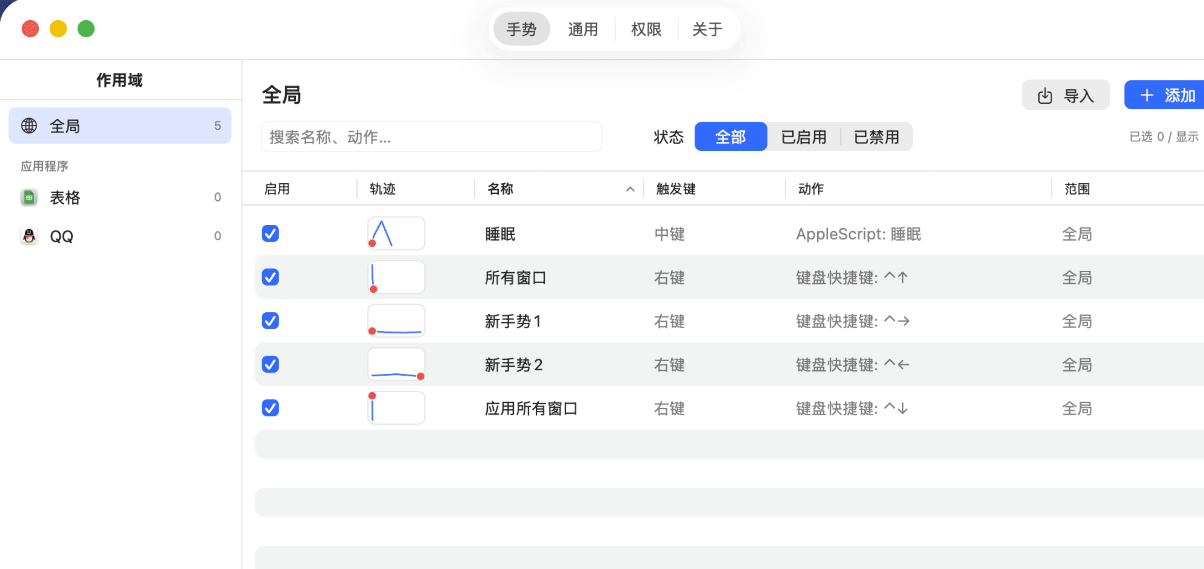
Task: Click the QQ penguin app icon
Action: pyautogui.click(x=29, y=236)
